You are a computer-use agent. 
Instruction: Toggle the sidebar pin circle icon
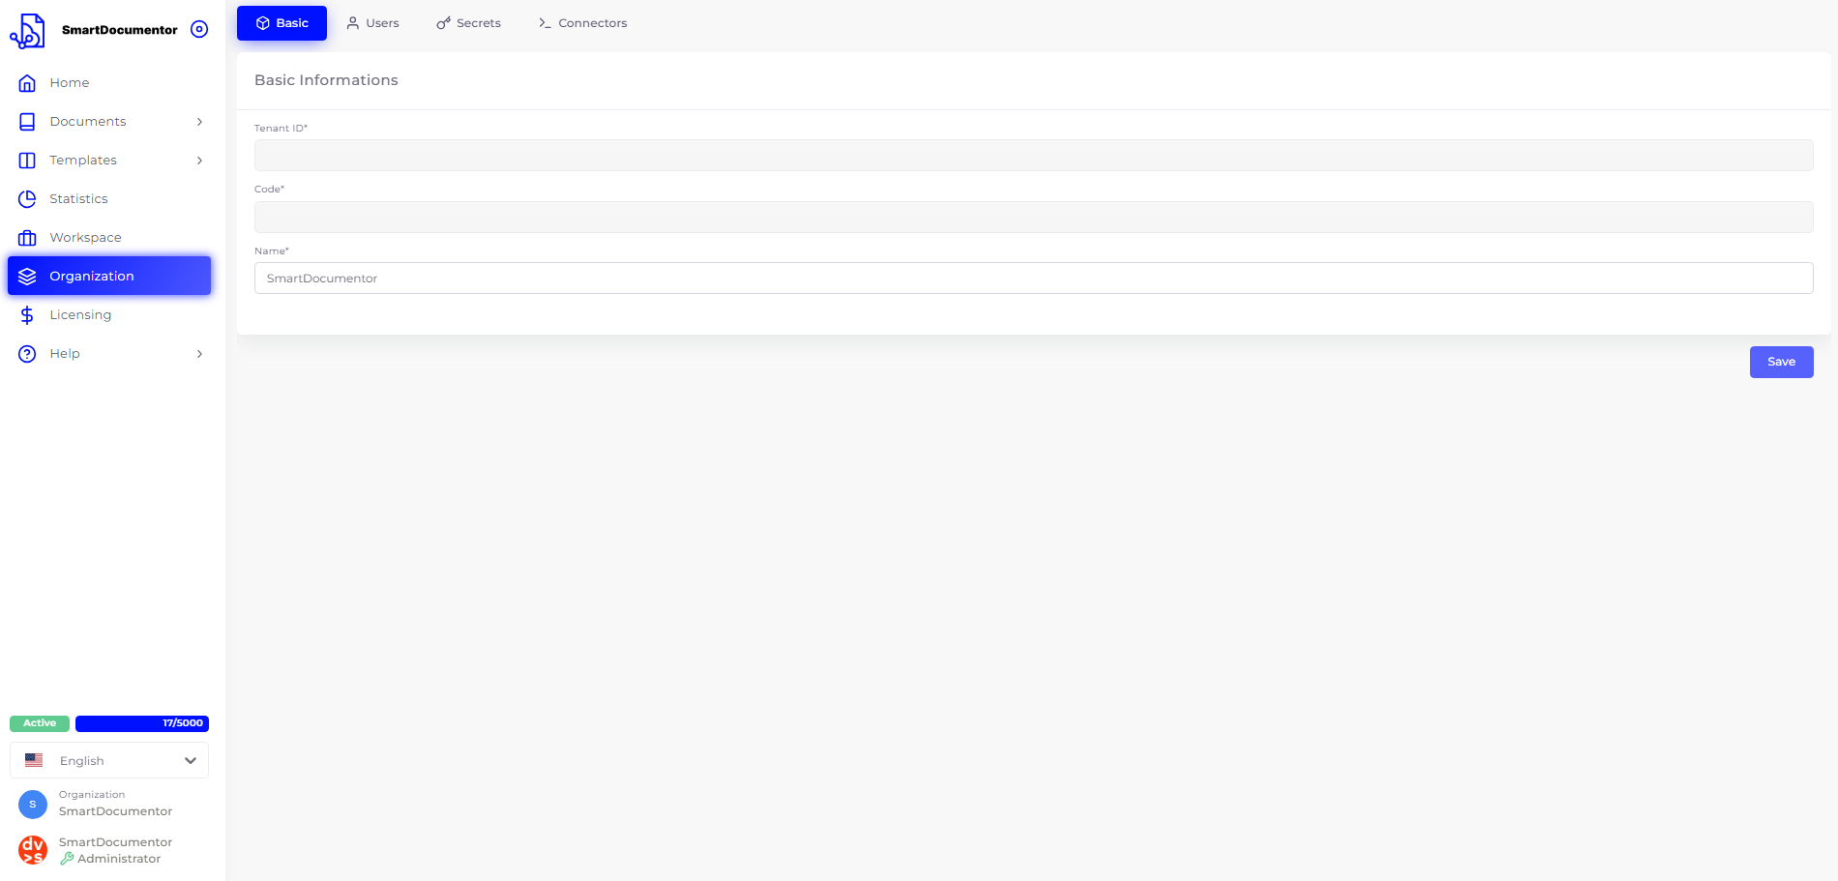point(199,30)
